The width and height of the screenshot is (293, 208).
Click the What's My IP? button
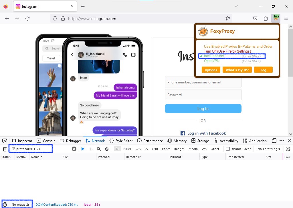237,70
